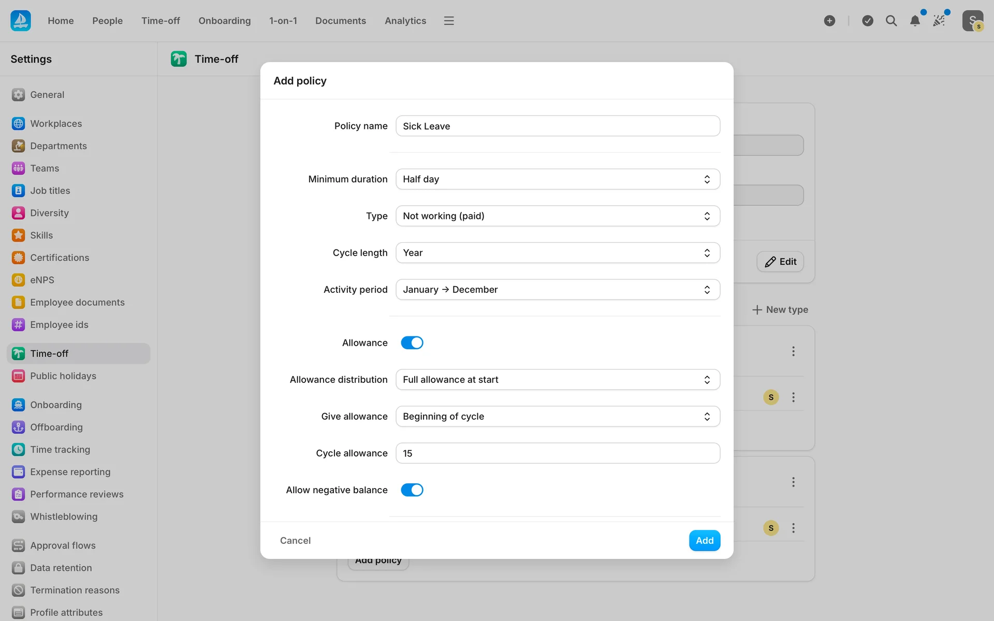Open the celebrations confetti icon

pyautogui.click(x=939, y=21)
